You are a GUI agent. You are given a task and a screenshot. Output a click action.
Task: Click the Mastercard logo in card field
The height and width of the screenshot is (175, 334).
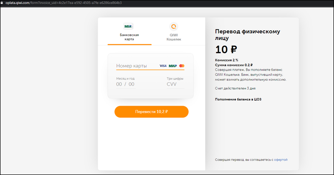point(182,66)
